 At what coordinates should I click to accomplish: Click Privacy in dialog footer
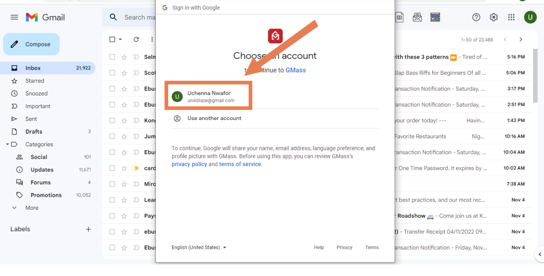[x=344, y=248]
